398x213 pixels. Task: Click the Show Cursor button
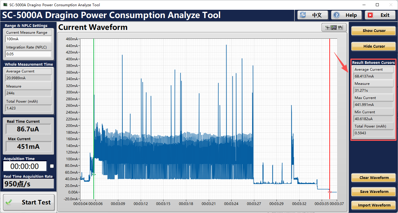(373, 31)
